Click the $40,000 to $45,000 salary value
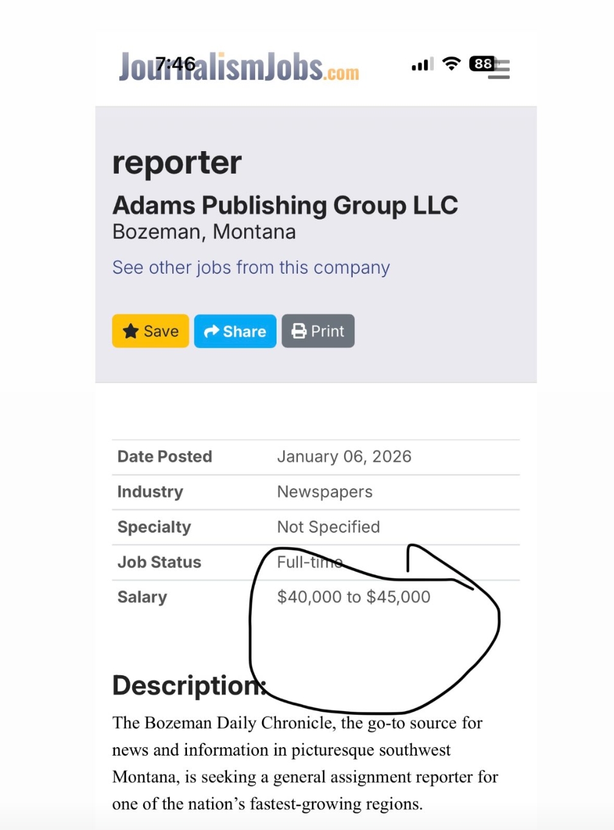Viewport: 614px width, 830px height. 353,597
